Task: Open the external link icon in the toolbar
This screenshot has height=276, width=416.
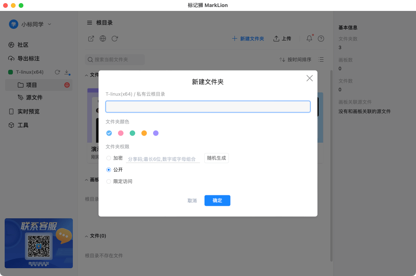Action: point(91,39)
